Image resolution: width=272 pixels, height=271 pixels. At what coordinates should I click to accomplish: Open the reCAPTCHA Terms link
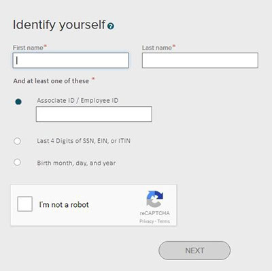pos(164,221)
